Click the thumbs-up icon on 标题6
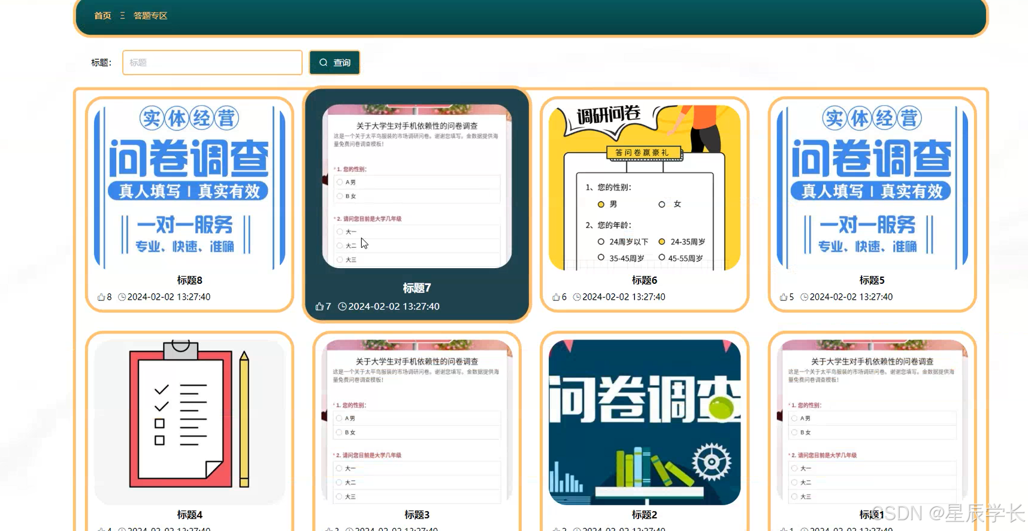 (556, 297)
